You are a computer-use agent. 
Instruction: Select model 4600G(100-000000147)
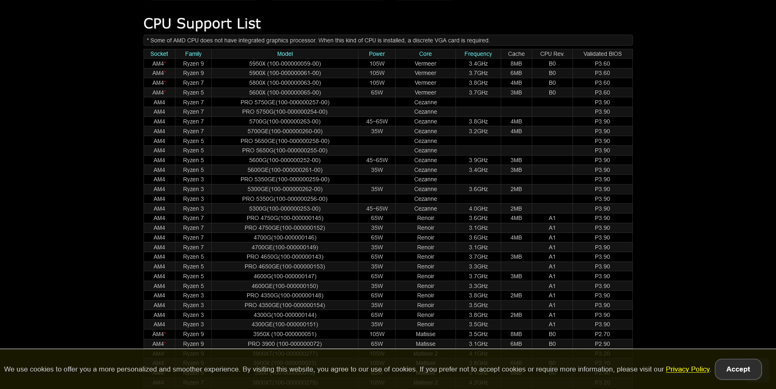[285, 276]
